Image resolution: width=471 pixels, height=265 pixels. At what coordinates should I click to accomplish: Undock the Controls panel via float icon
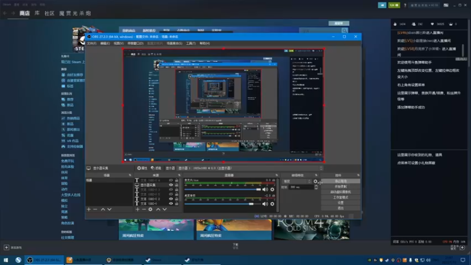coord(359,175)
